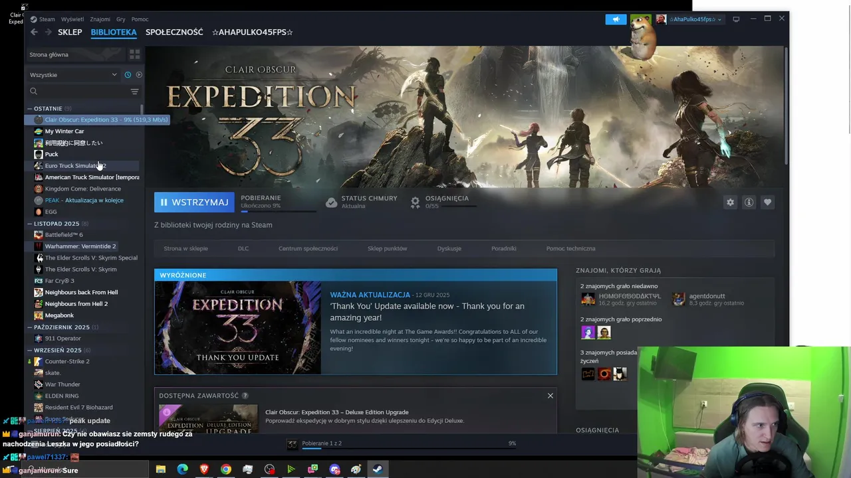Launch Google Chrome from taskbar
Image resolution: width=851 pixels, height=478 pixels.
coord(226,469)
